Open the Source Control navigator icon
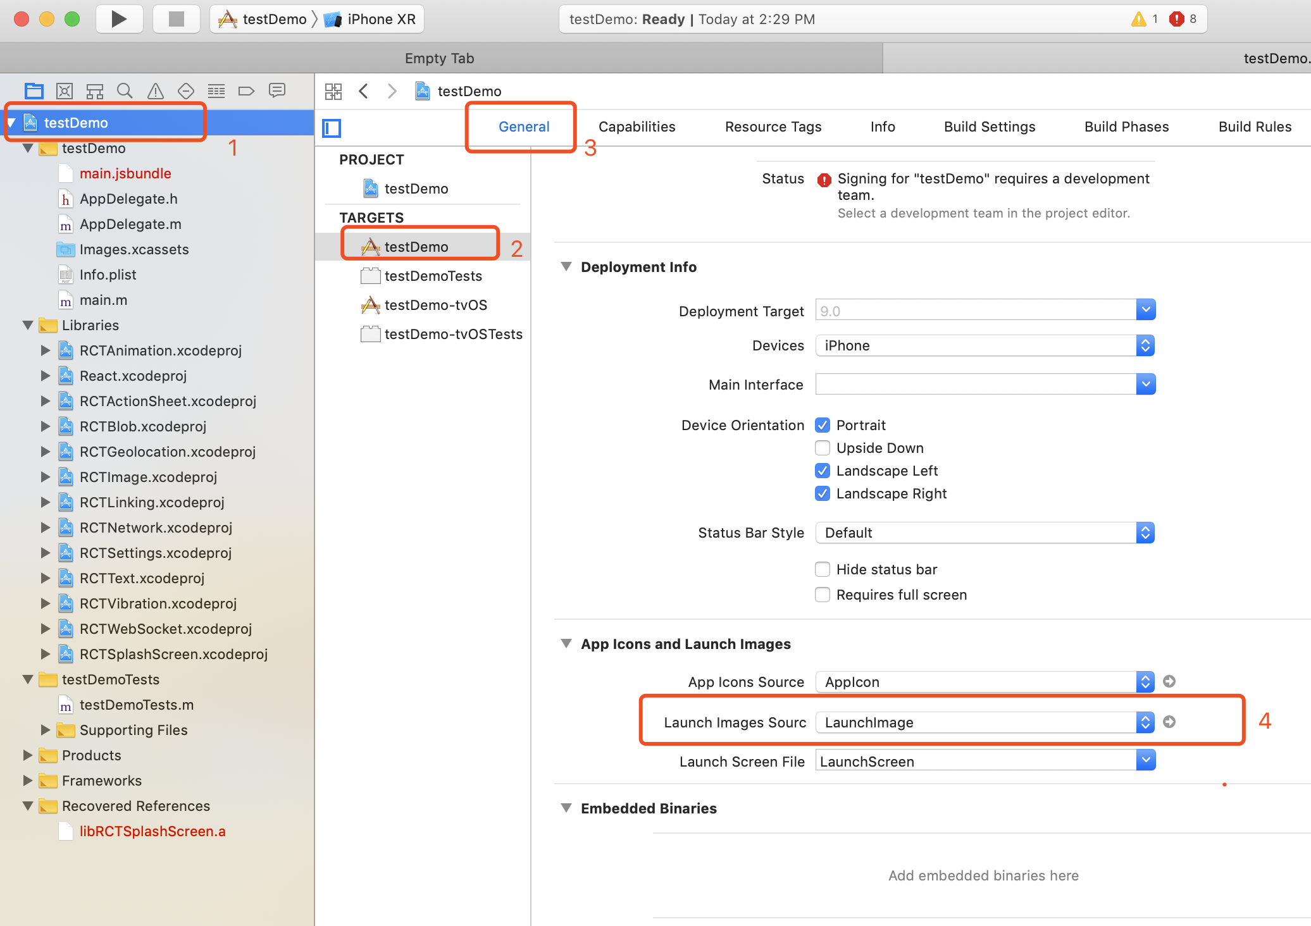Viewport: 1311px width, 926px height. [64, 91]
